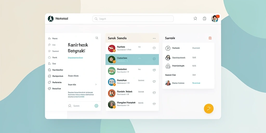Click the teal link under the Ranirhesk Behmaki heading

point(75,58)
